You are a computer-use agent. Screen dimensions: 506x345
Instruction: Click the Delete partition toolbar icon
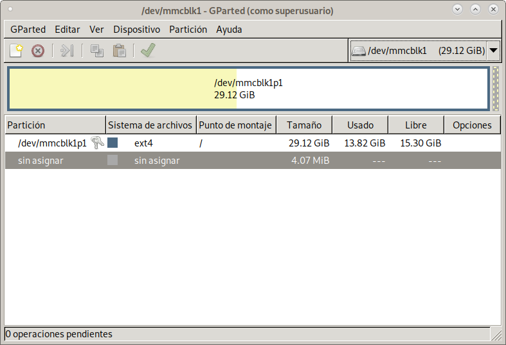(38, 51)
